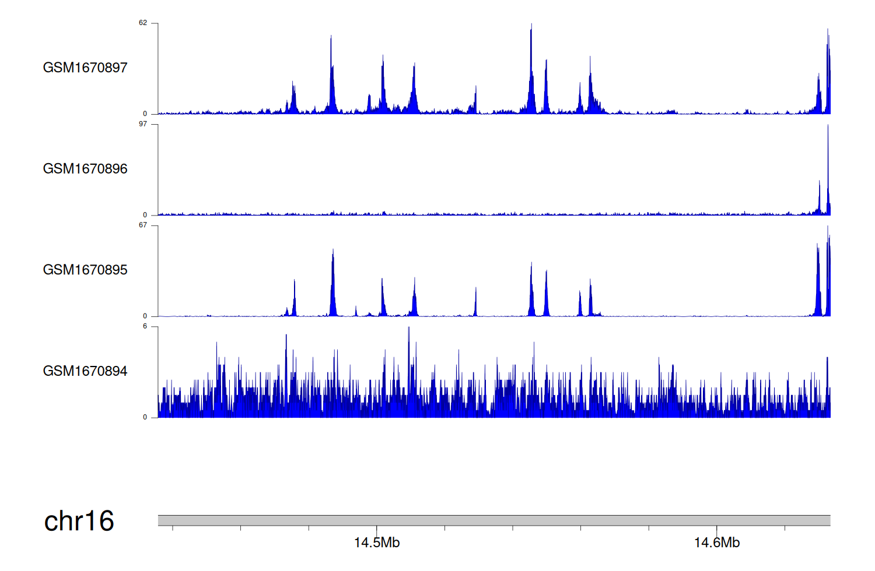
Task: Click the 14.5Mb axis position label
Action: 377,543
